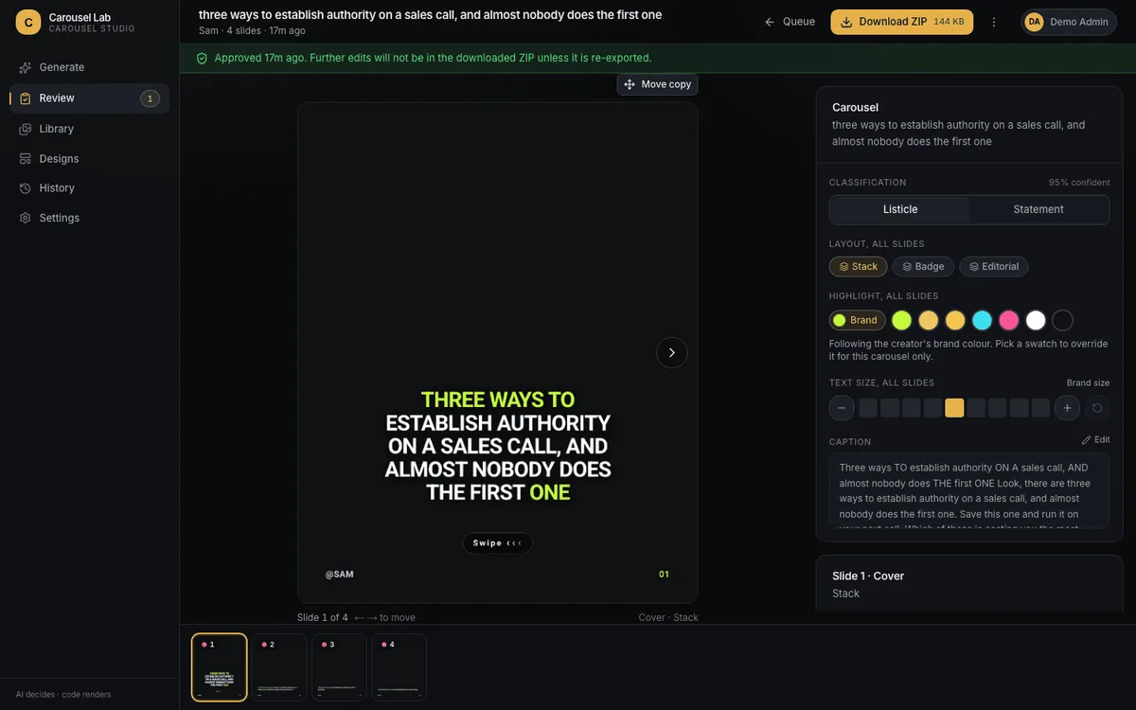Select slide 2 thumbnail
The image size is (1136, 710).
click(x=279, y=667)
